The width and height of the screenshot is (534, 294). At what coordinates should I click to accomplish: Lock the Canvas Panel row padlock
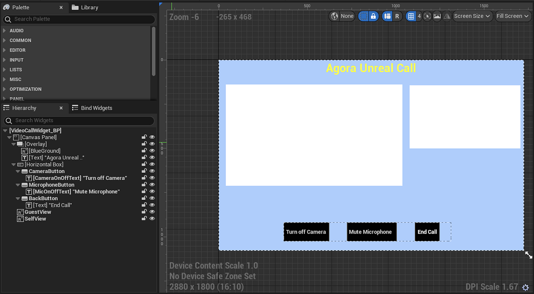coord(144,137)
